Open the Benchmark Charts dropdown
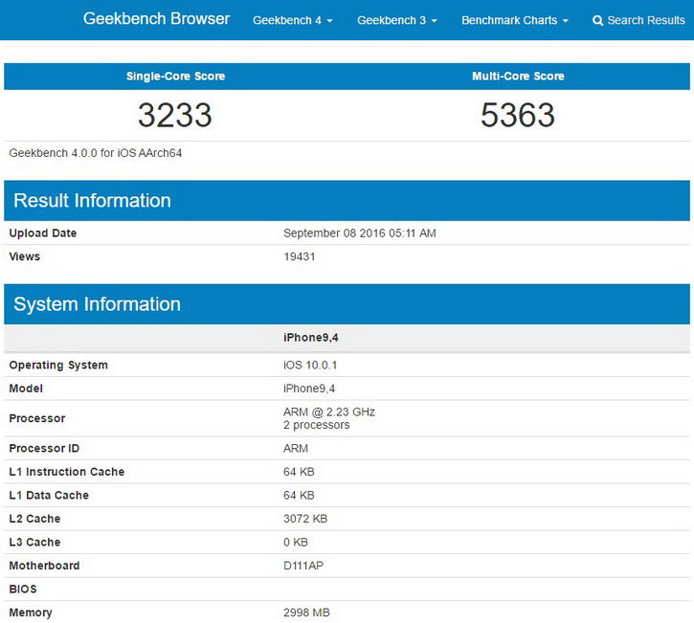 (x=515, y=20)
